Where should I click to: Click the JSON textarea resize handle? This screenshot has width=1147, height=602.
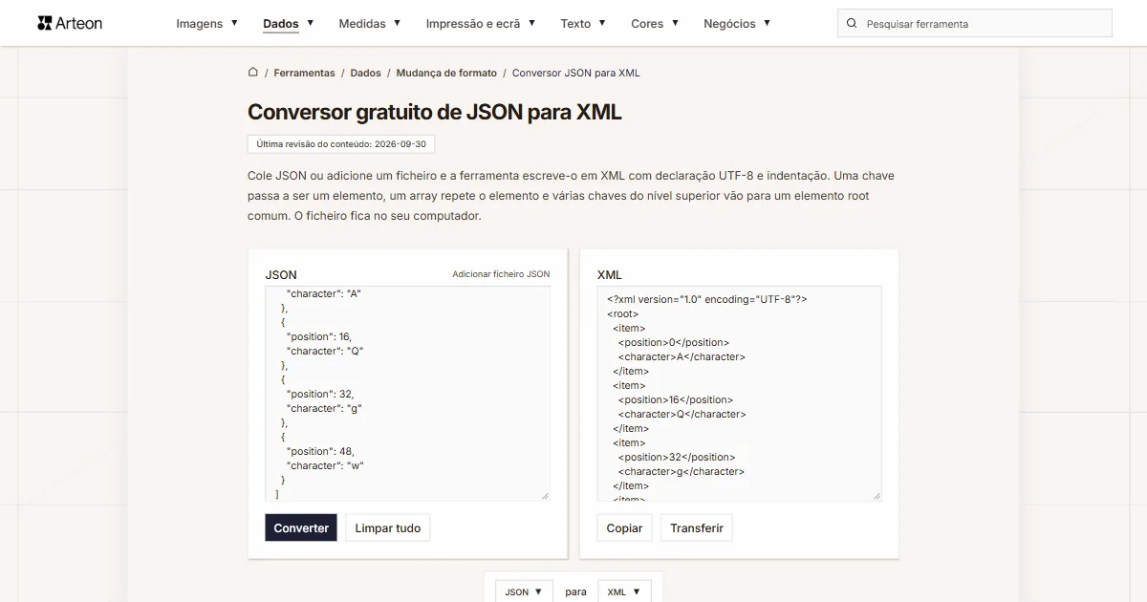coord(545,496)
